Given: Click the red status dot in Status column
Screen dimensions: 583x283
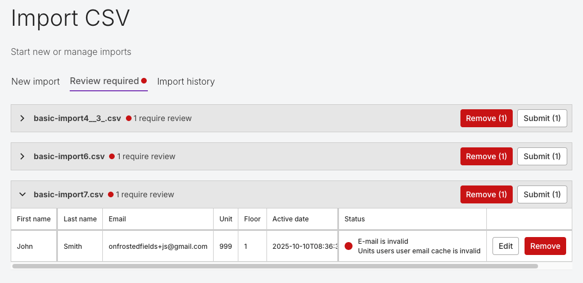Looking at the screenshot, I should [x=349, y=246].
